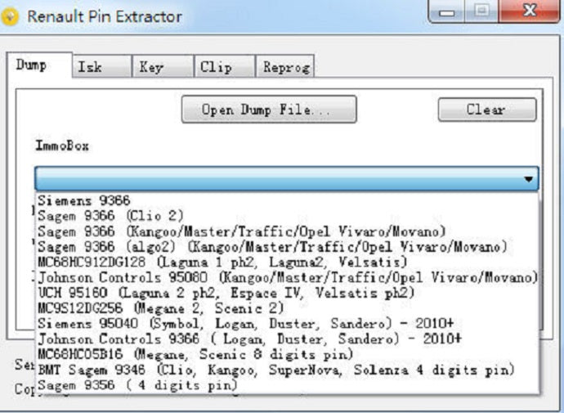The image size is (564, 413).
Task: Pick Sagem 9366 (algo2) Kangoo/Master option
Action: [x=271, y=247]
